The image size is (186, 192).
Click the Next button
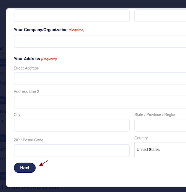pos(24,168)
